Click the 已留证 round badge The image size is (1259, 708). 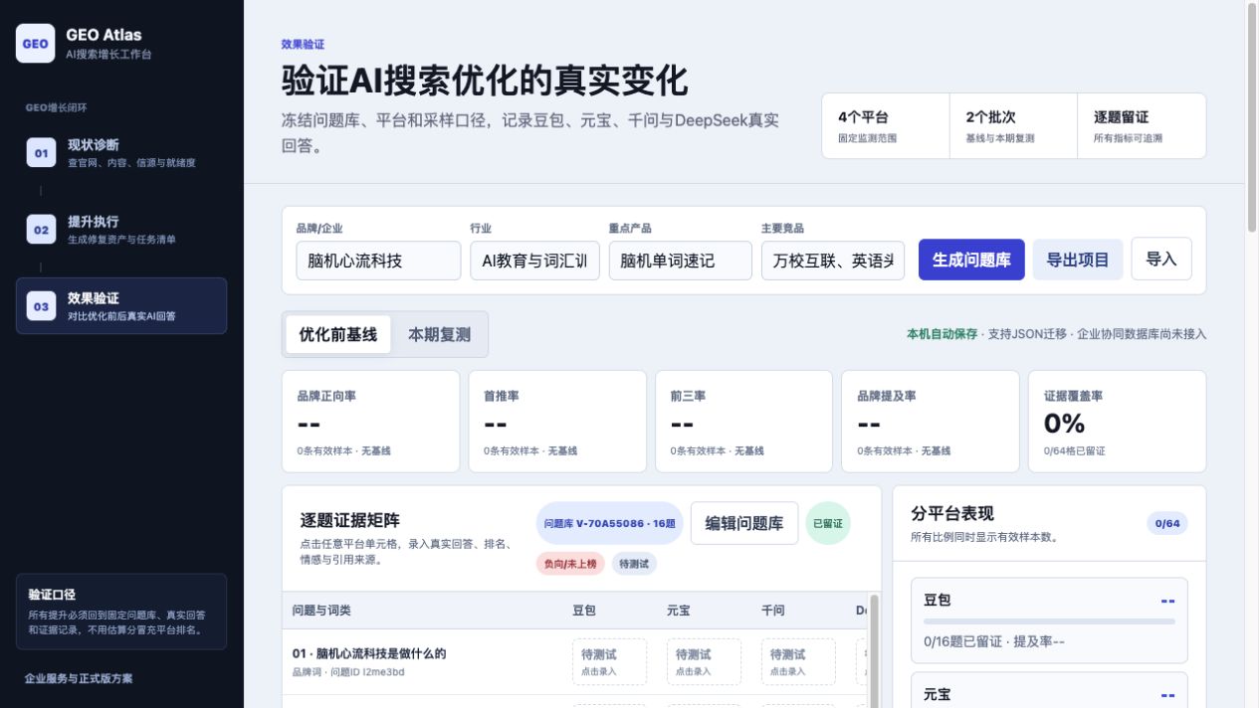828,523
